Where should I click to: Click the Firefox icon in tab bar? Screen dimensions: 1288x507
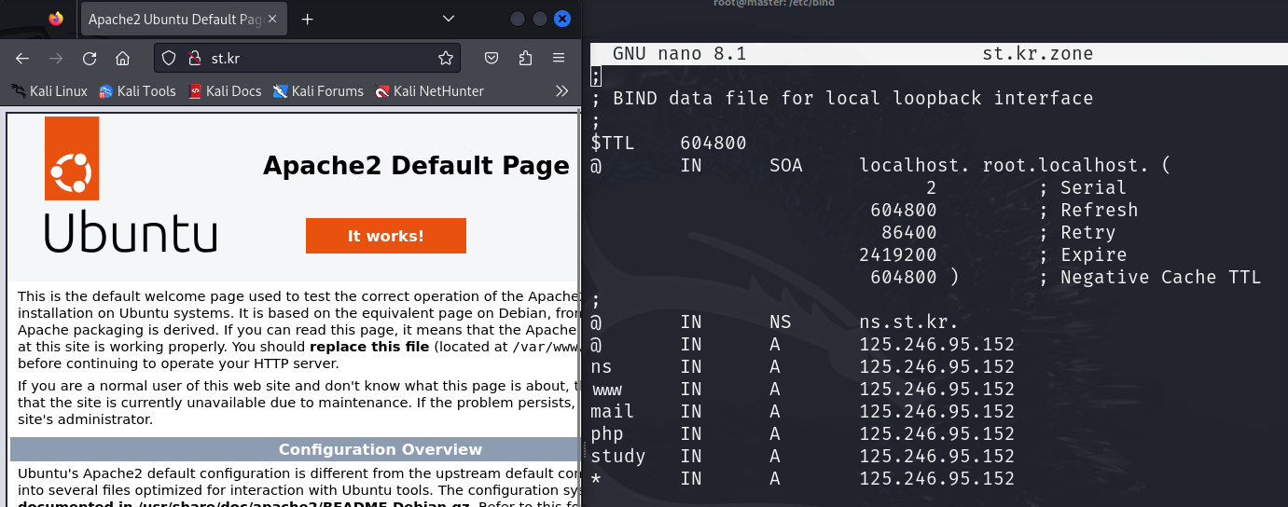click(x=56, y=19)
